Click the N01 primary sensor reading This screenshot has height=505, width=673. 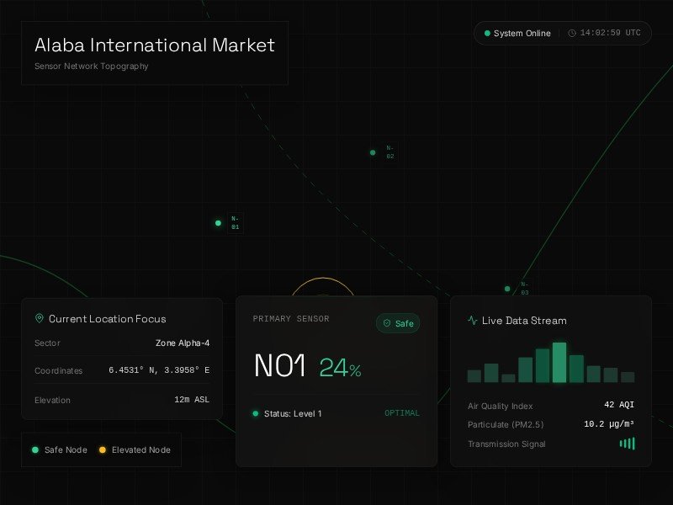(x=278, y=367)
